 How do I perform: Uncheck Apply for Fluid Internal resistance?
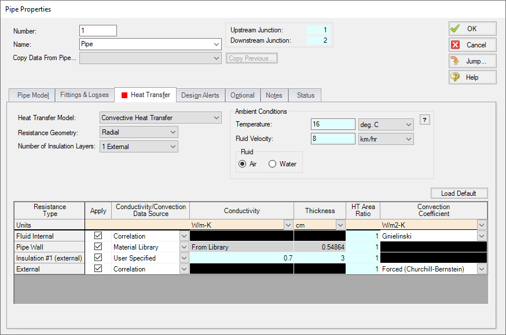click(x=98, y=236)
